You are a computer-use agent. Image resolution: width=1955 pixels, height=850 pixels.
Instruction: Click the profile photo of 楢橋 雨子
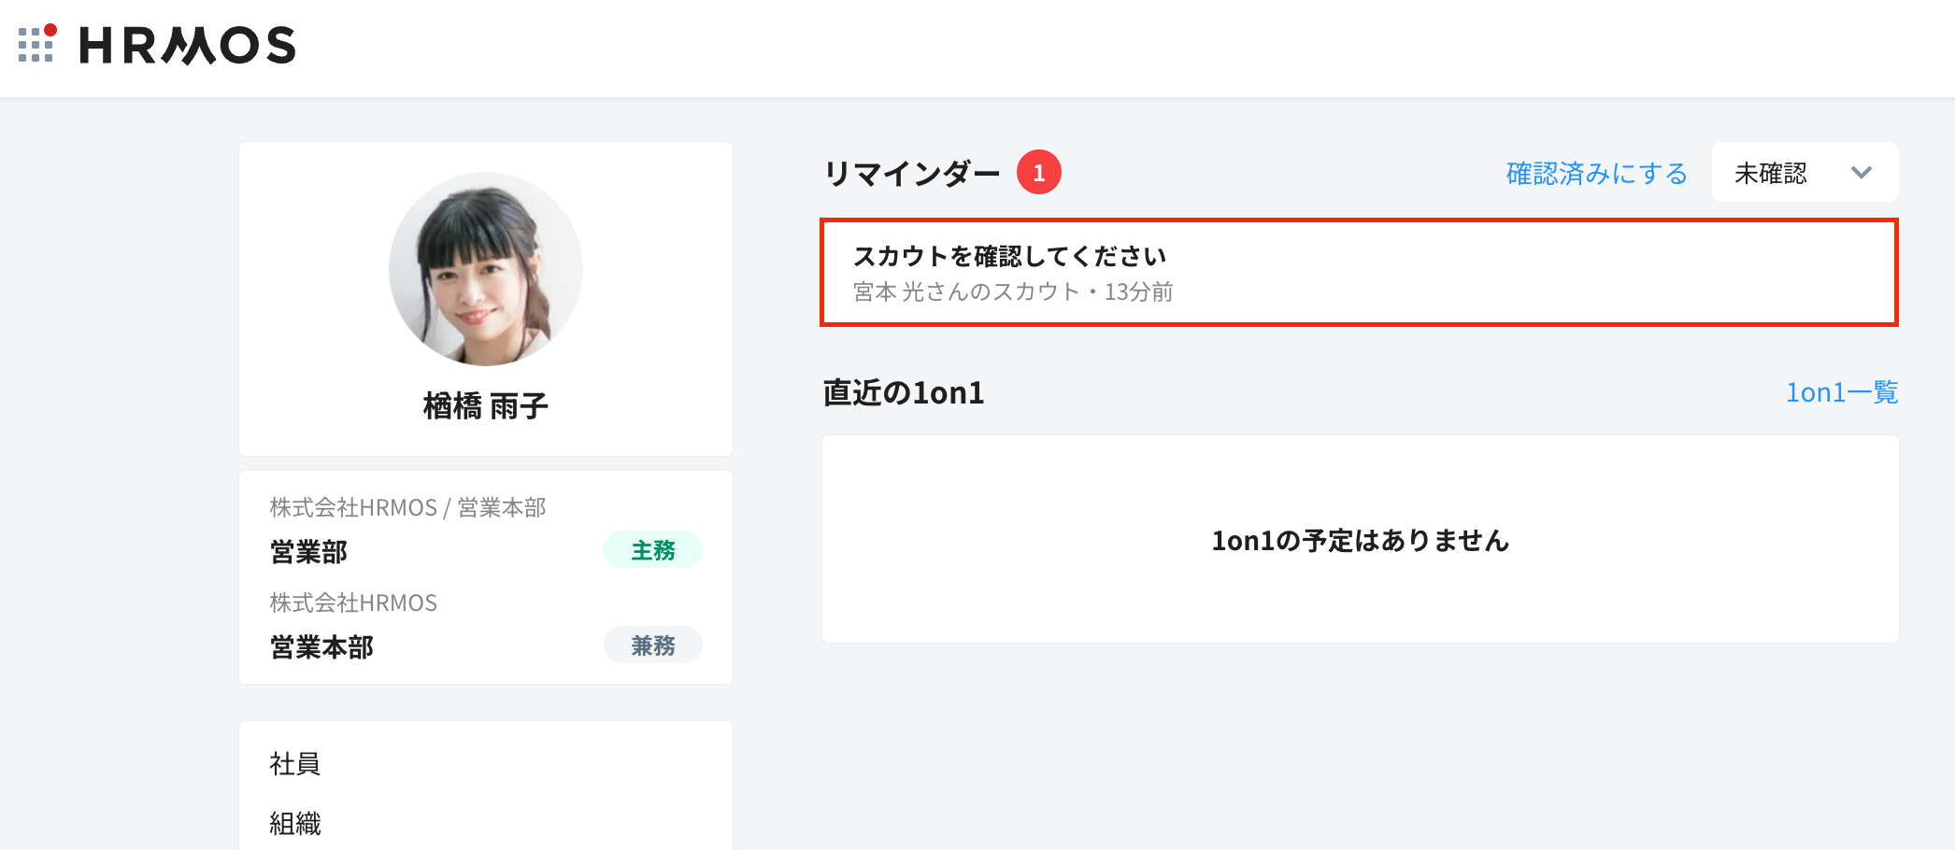[486, 269]
